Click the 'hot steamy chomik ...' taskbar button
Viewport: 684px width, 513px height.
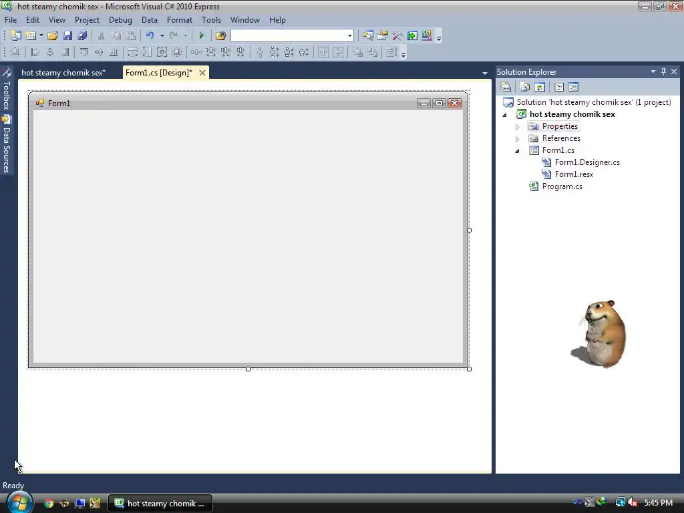(x=160, y=504)
